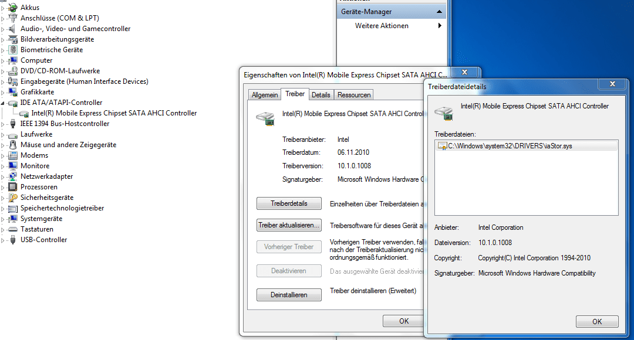The image size is (634, 340).
Task: Click the Biometrische Geräte fingerprint icon
Action: tap(13, 50)
